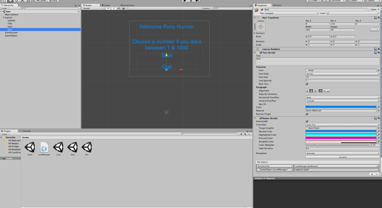Select the Move tool in the toolbar
Image resolution: width=382 pixels, height=208 pixels.
coord(10,1)
